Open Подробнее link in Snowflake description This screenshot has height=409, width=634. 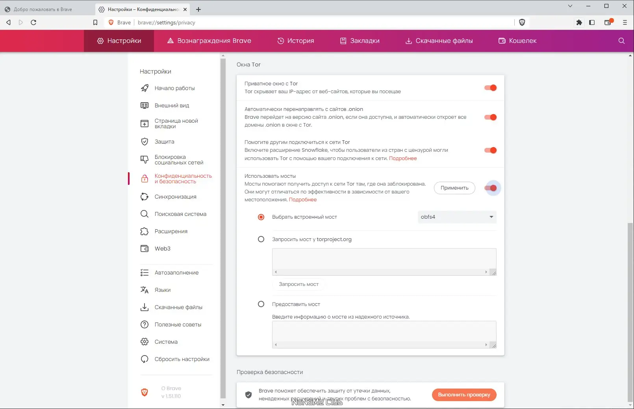403,158
